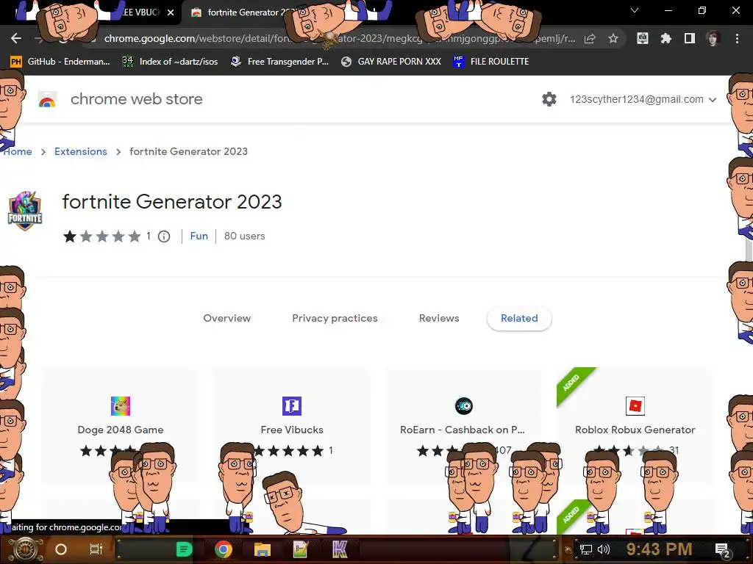
Task: Open the Fun category link
Action: (x=199, y=236)
